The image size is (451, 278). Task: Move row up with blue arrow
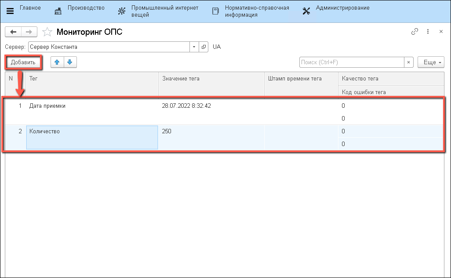57,62
